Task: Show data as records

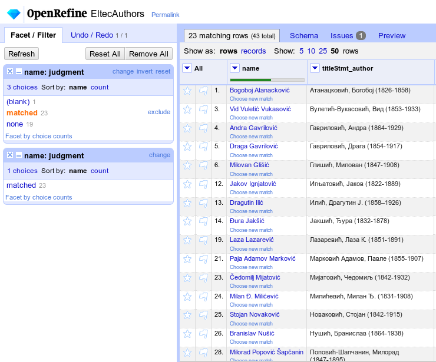Action: tap(253, 51)
